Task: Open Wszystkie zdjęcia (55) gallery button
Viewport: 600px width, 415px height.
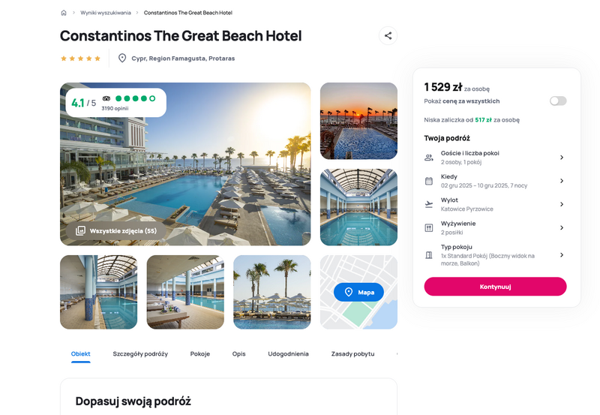Action: pos(116,231)
